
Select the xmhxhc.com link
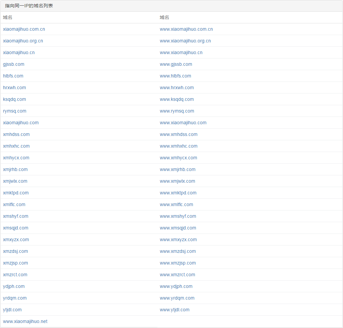point(16,146)
